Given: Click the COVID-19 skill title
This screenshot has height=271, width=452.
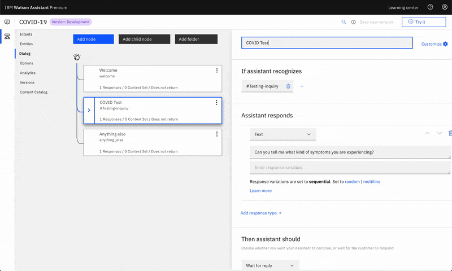Looking at the screenshot, I should tap(33, 22).
